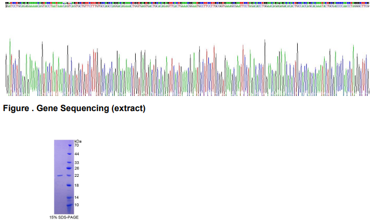Click the "26" marker label
Viewport: 372px width, 220px height.
[76, 168]
